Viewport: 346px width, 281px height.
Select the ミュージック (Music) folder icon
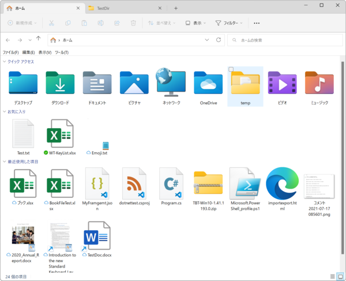coord(319,84)
